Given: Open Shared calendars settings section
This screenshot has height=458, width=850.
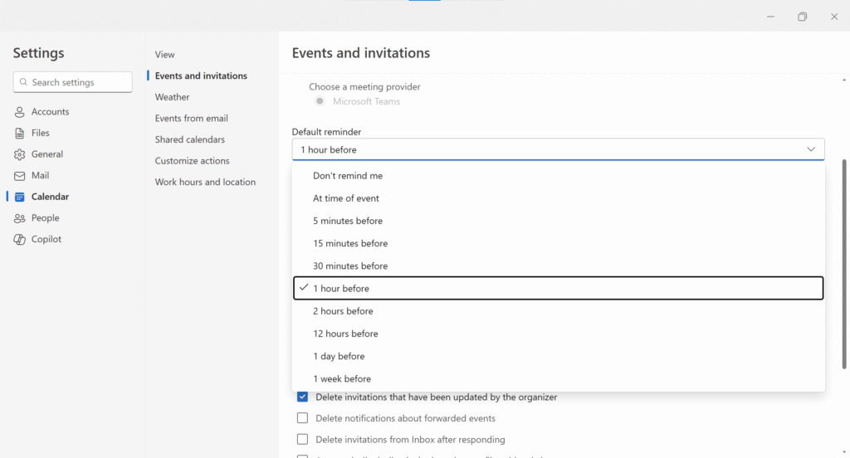Looking at the screenshot, I should coord(189,139).
